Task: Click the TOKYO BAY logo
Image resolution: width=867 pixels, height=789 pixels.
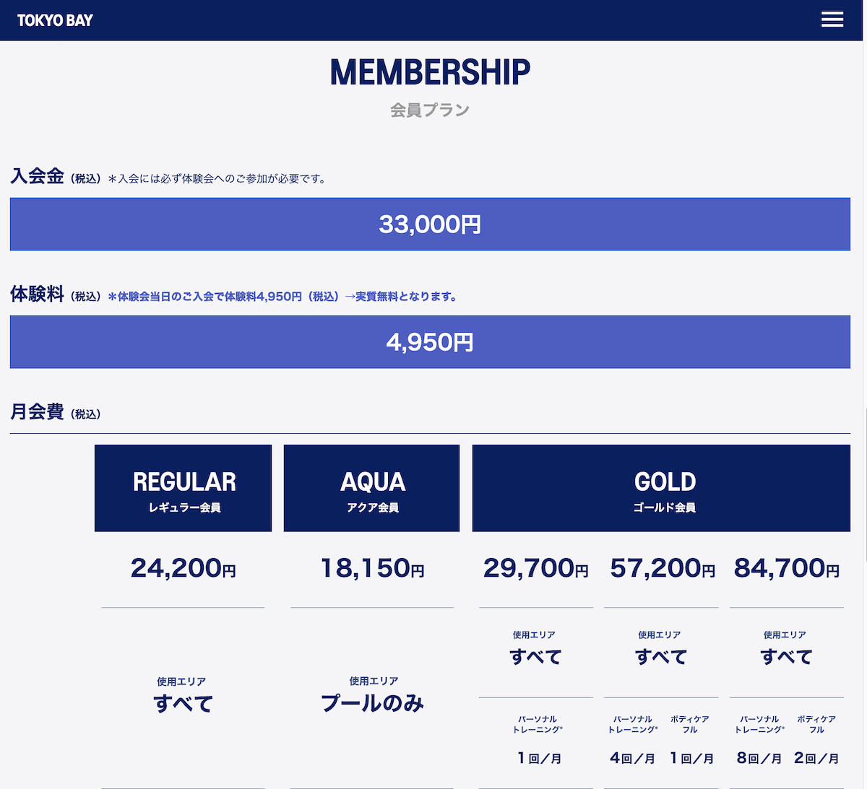Action: pyautogui.click(x=55, y=20)
